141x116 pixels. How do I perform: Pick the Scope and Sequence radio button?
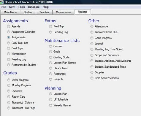coord(92,55)
